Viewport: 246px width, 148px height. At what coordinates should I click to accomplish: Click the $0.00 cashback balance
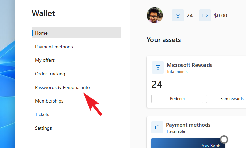(221, 15)
